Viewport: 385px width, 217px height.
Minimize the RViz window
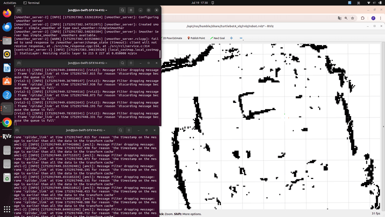pos(368,26)
